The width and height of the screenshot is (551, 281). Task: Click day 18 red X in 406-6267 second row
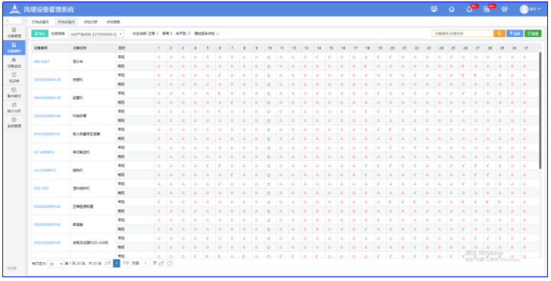366,66
